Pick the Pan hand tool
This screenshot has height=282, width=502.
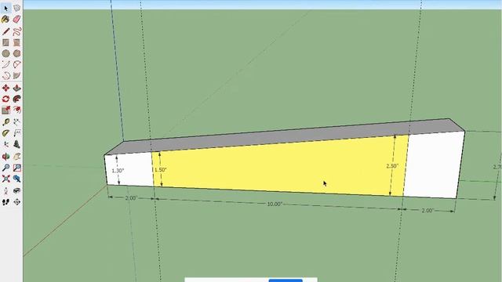click(x=17, y=157)
